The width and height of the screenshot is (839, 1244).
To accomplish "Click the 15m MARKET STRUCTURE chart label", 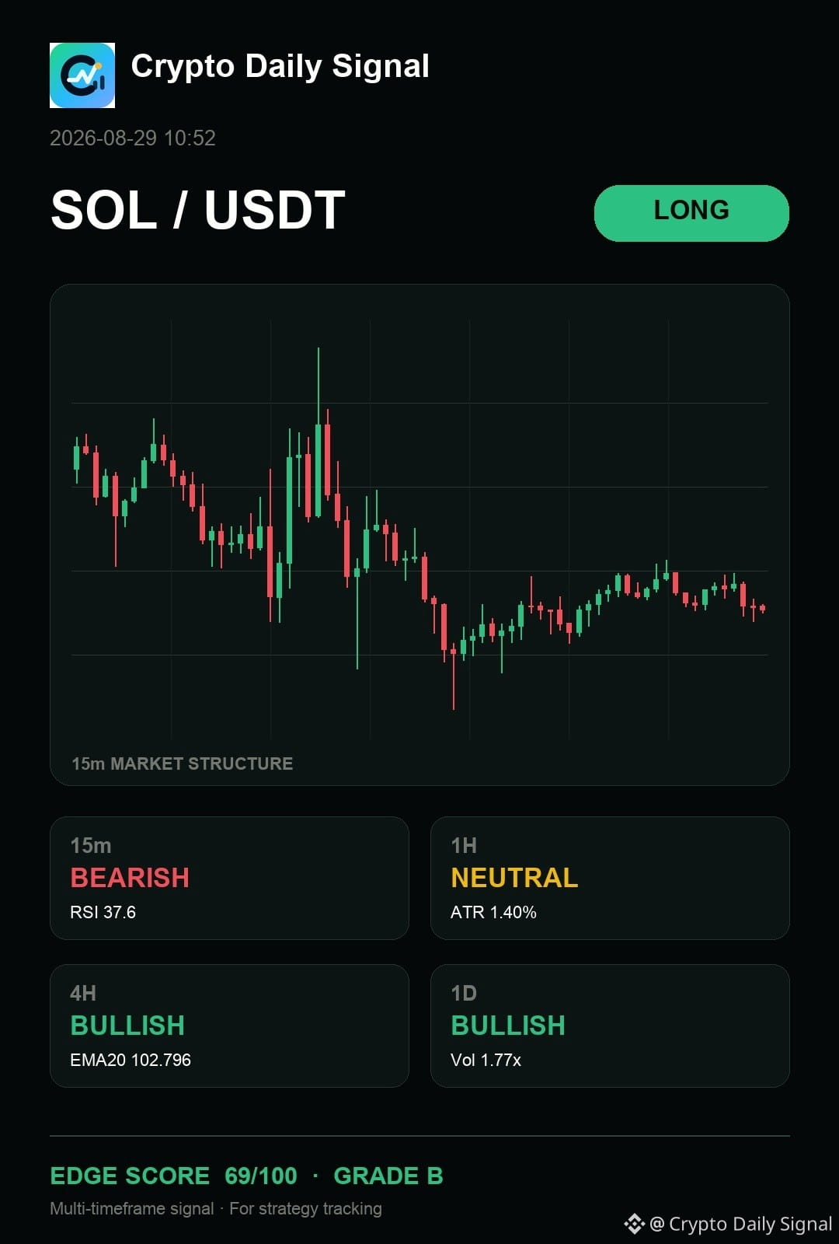I will 183,764.
